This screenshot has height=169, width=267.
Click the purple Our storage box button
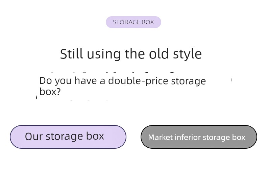(68, 137)
